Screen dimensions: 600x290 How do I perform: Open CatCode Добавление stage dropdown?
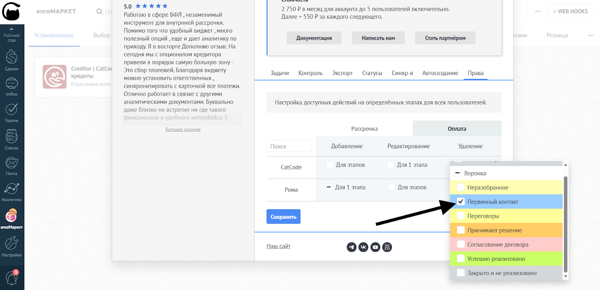click(346, 165)
